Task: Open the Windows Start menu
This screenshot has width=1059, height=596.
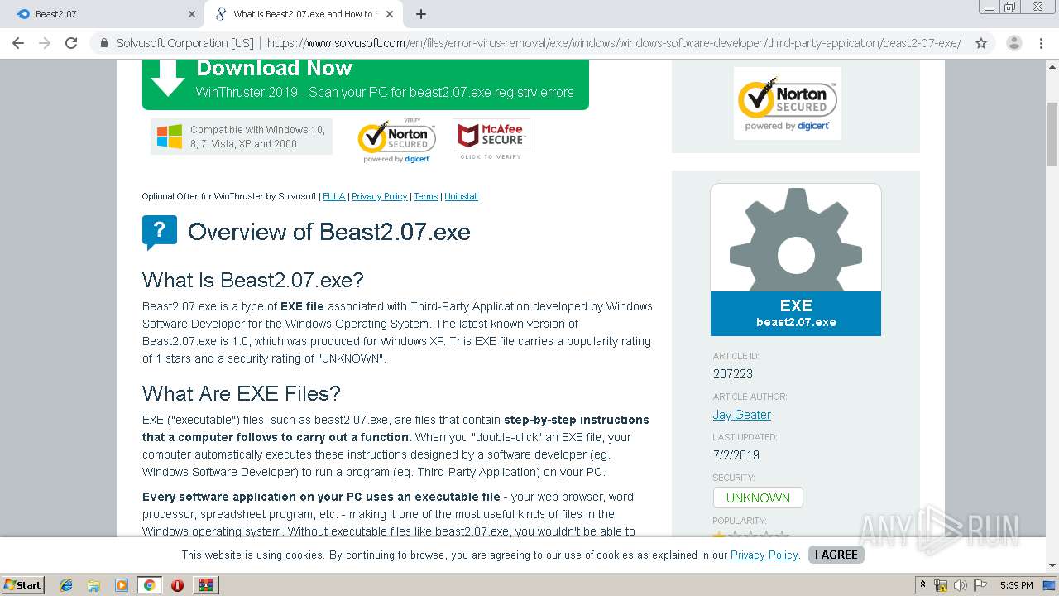Action: pyautogui.click(x=23, y=584)
